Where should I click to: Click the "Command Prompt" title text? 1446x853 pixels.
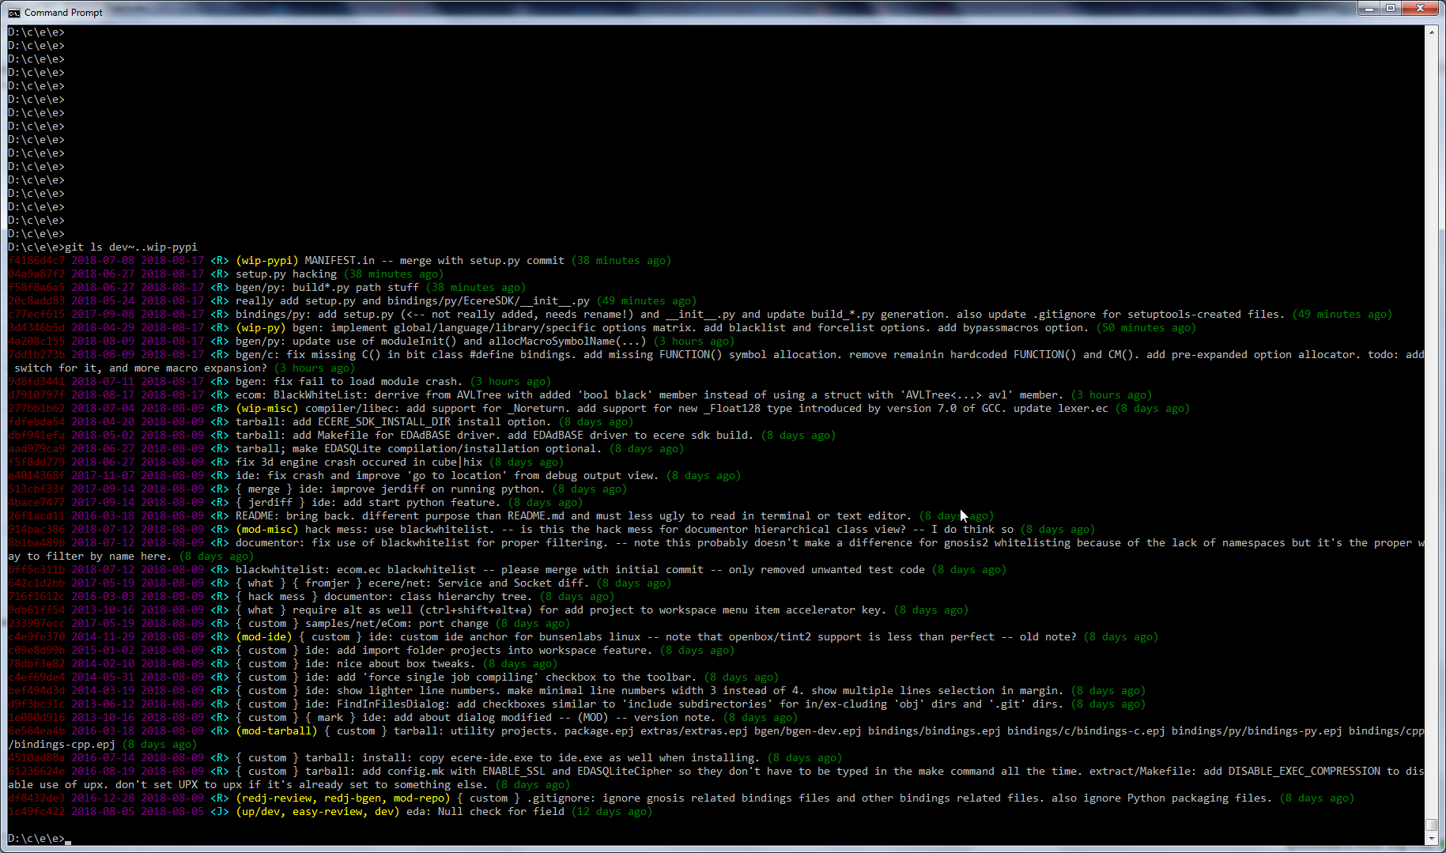coord(63,12)
